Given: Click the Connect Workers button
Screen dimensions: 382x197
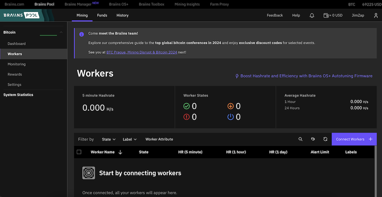Looking at the screenshot, I should [354, 139].
